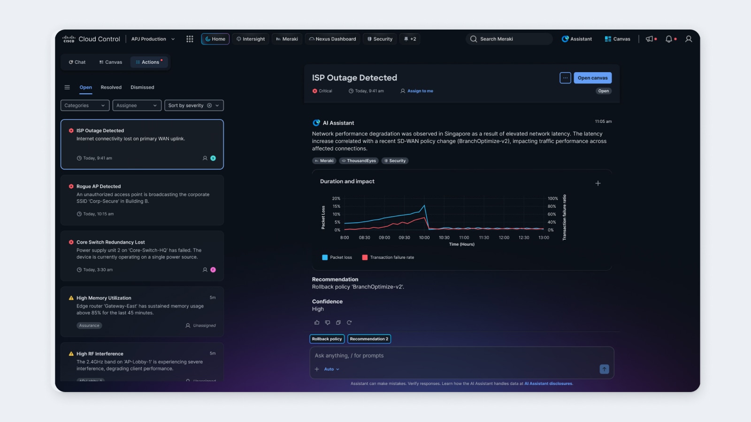Click the Assurance tag
751x422 pixels.
tap(89, 325)
